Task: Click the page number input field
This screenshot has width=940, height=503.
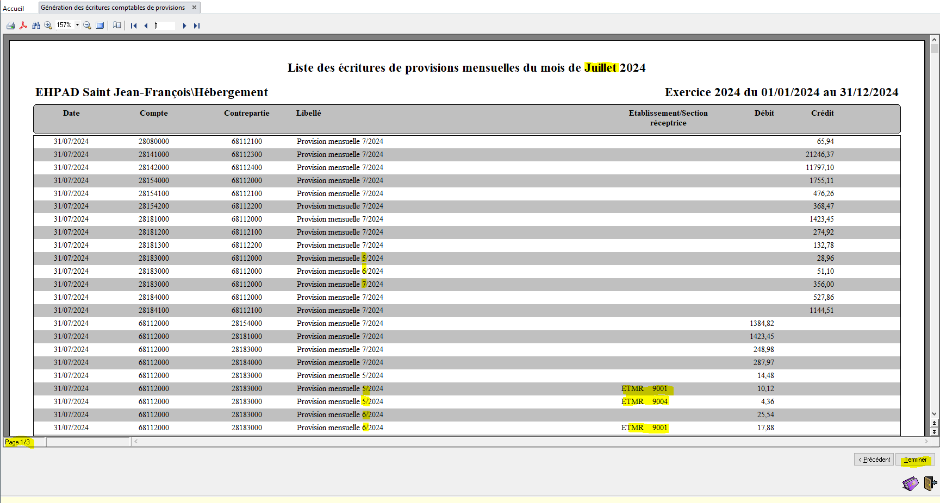Action: click(164, 26)
